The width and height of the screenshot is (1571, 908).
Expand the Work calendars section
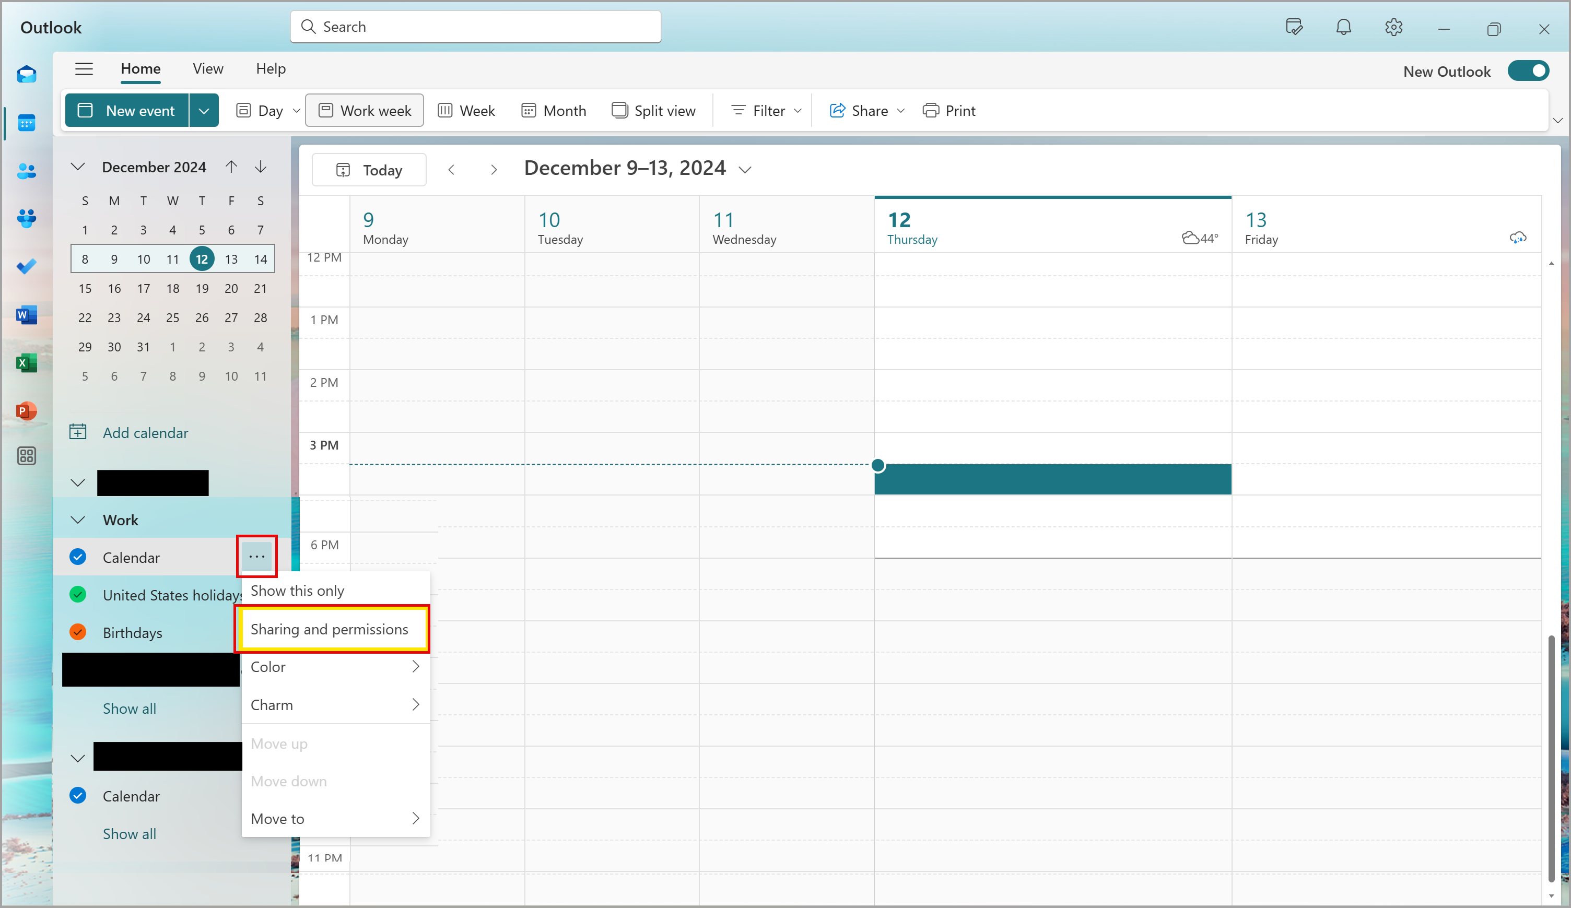[x=78, y=520]
